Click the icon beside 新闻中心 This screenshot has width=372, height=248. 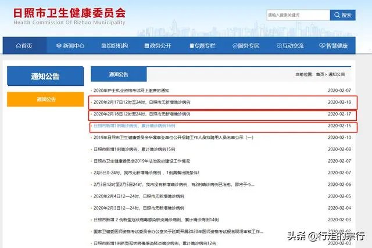tap(59, 46)
